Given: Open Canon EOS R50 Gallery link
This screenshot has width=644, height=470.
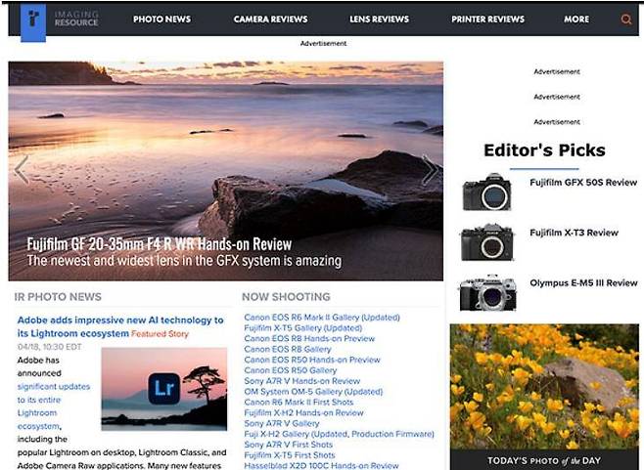Looking at the screenshot, I should coord(291,370).
